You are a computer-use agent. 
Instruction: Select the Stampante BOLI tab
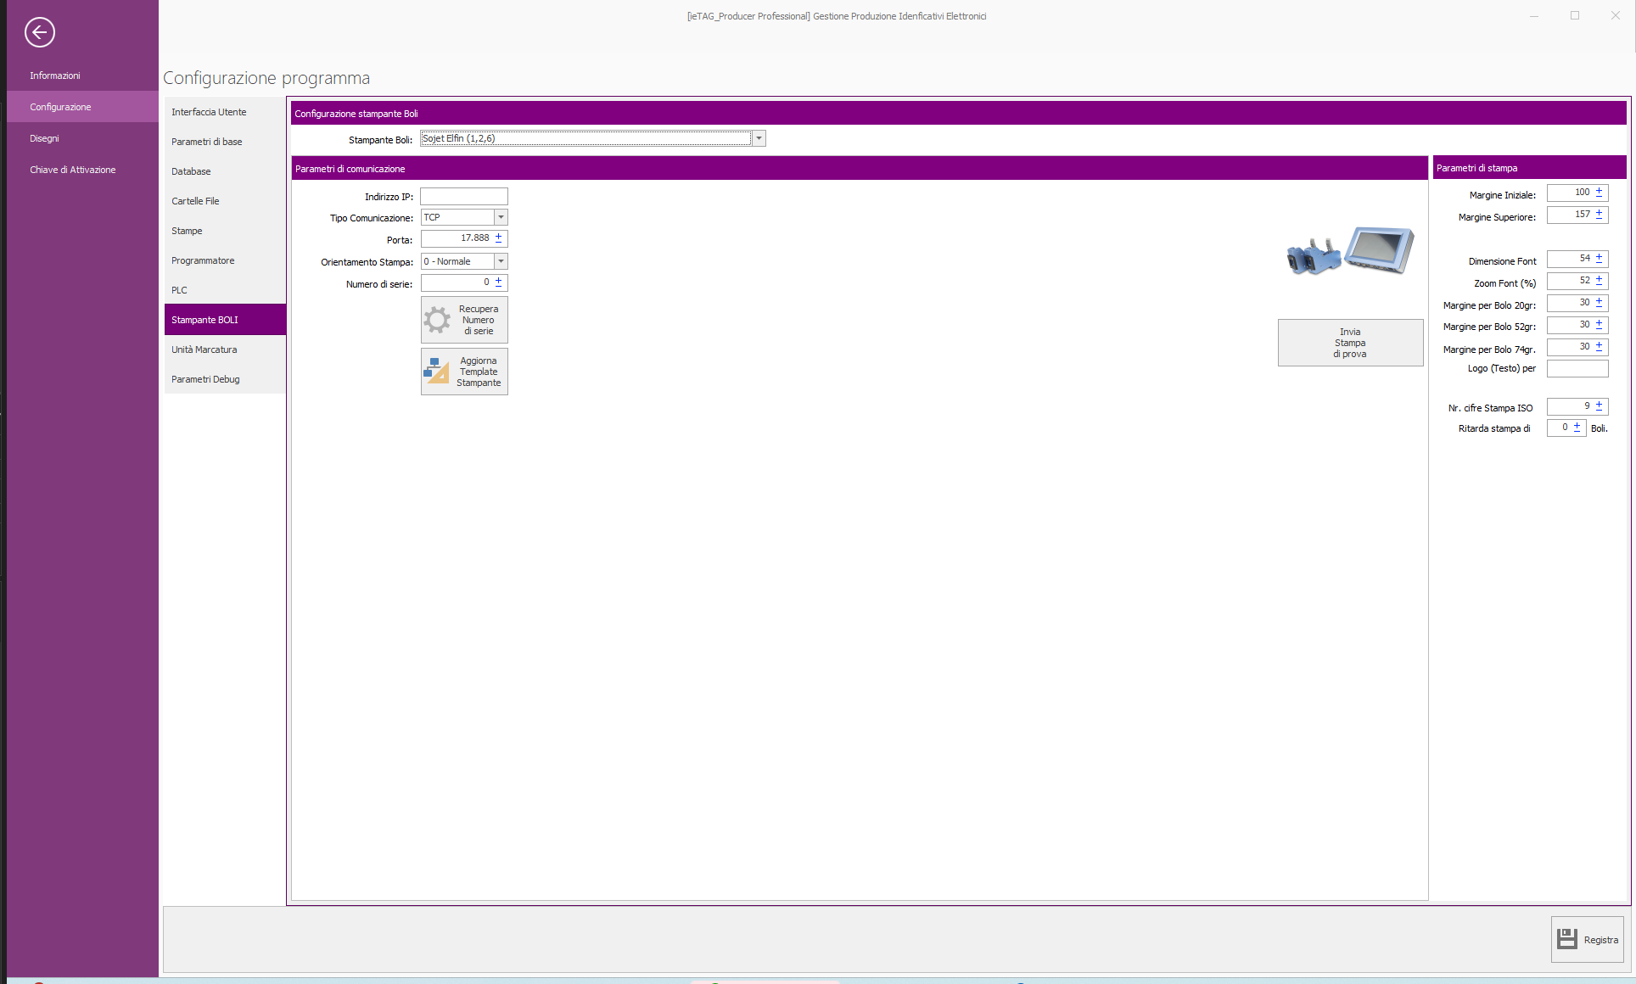pyautogui.click(x=225, y=320)
